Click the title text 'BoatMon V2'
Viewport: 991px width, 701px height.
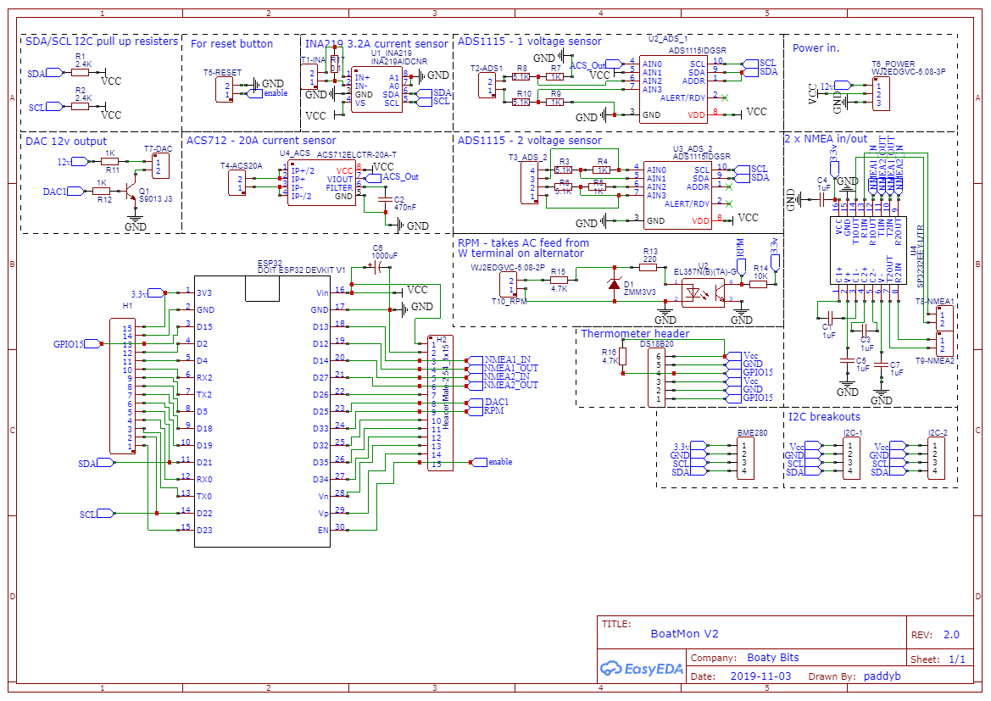click(684, 634)
